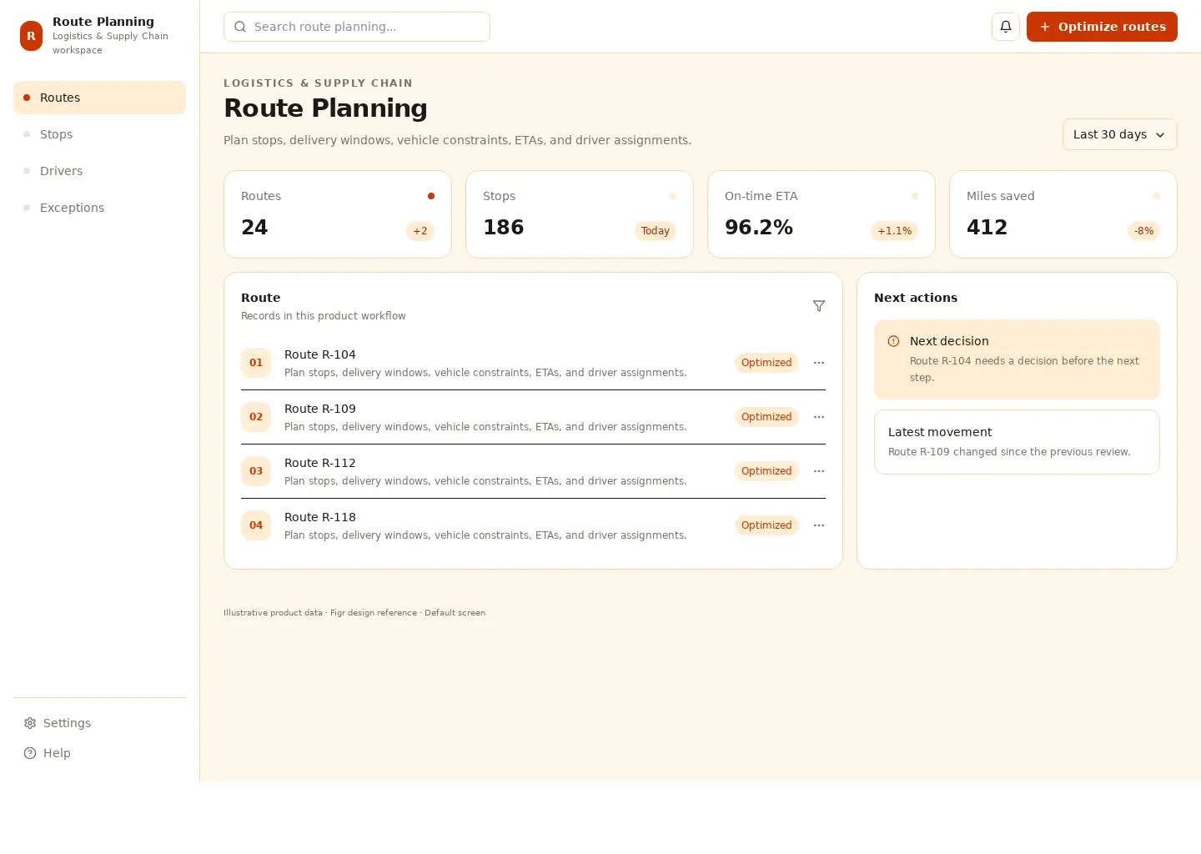Open the more options for Route R-118
The image size is (1201, 854).
pyautogui.click(x=819, y=525)
